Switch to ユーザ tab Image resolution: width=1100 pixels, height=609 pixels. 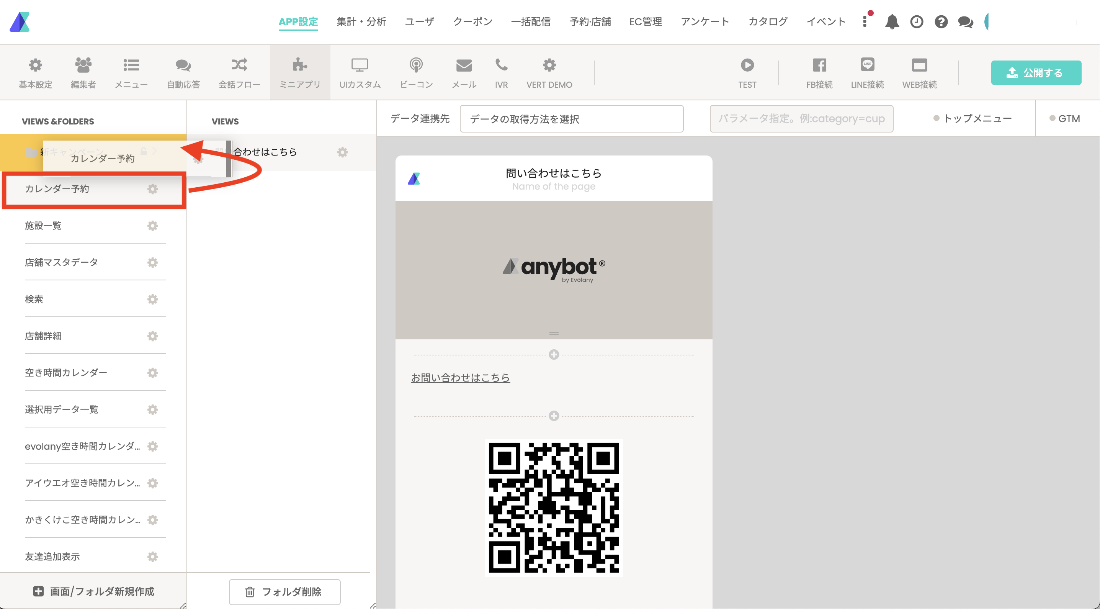419,21
